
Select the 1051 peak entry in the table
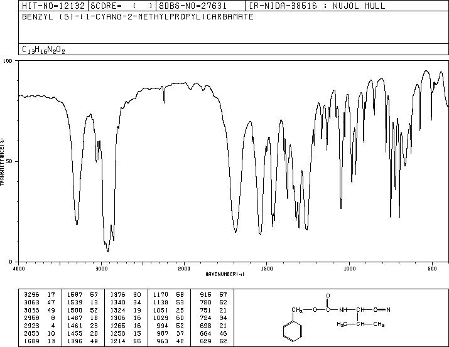click(168, 310)
